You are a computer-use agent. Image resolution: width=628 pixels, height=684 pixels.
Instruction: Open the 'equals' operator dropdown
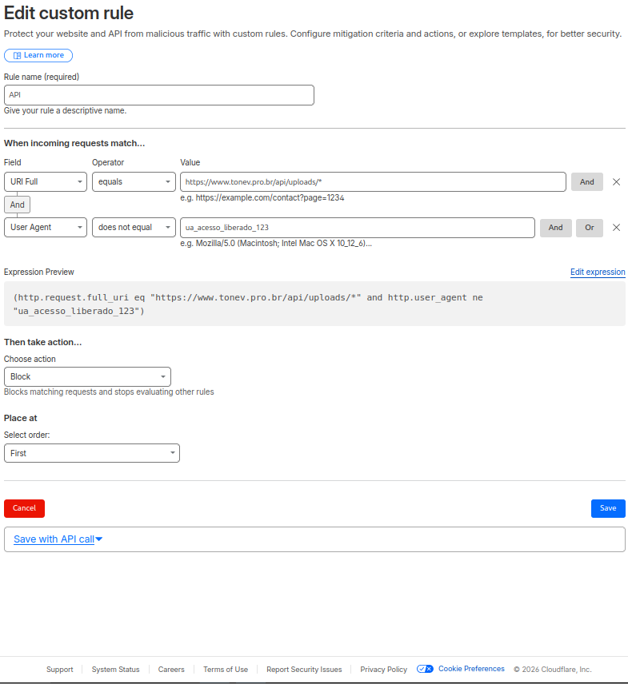(134, 182)
